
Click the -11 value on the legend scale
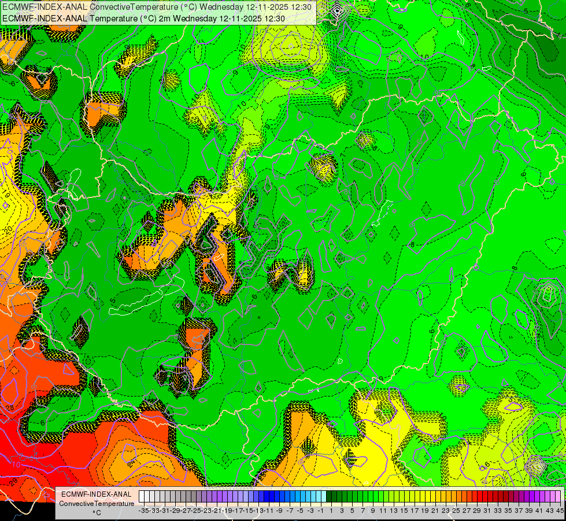click(269, 511)
